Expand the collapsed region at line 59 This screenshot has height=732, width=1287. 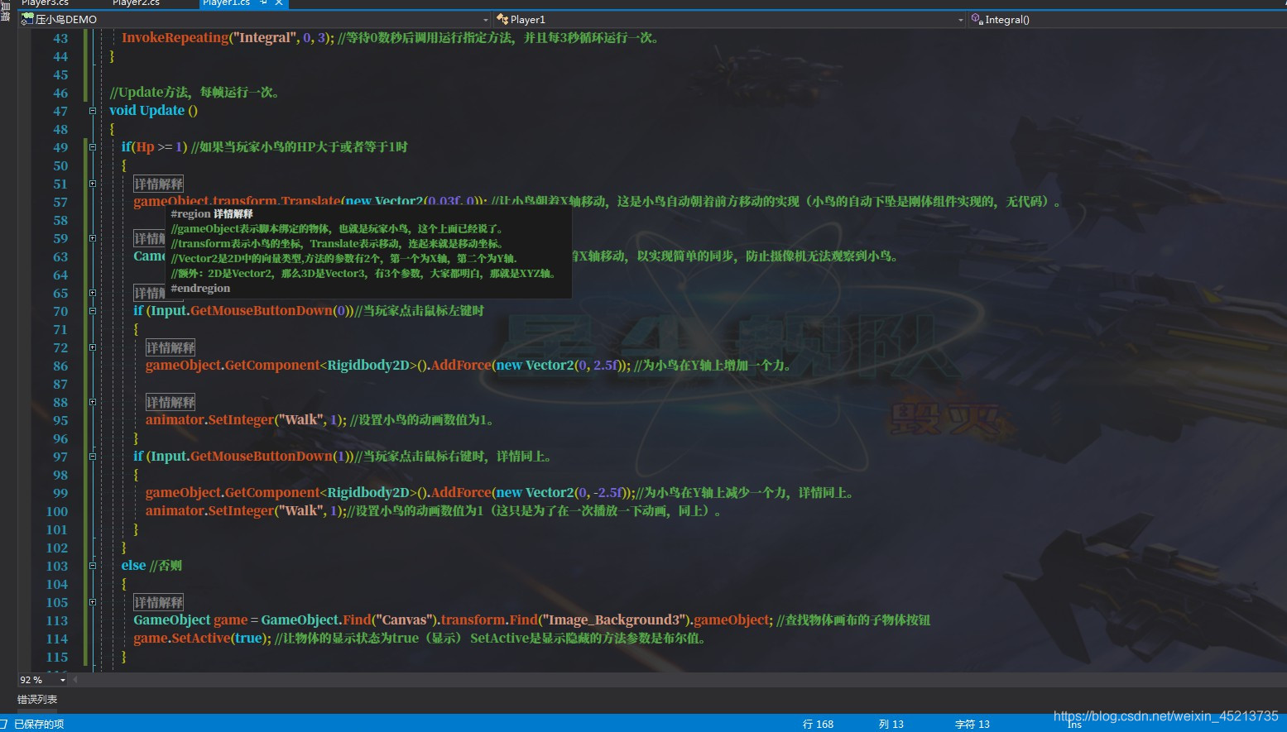(93, 238)
